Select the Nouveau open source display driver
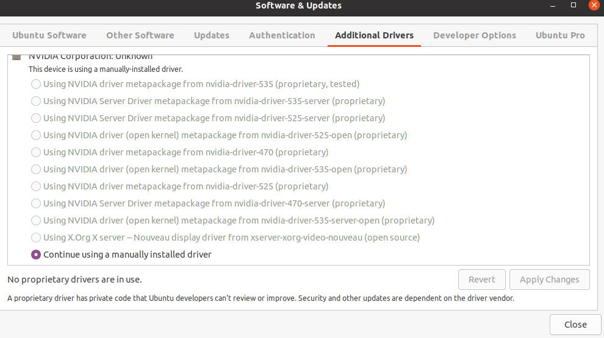This screenshot has height=338, width=604. click(36, 238)
